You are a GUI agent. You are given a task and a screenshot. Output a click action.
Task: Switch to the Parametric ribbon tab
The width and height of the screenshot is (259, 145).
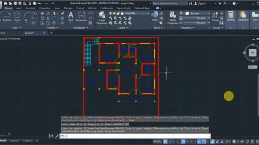(x=45, y=8)
